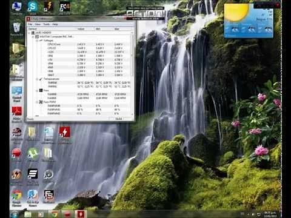Viewport: 291px width, 218px height.
Task: Open Chrome from the taskbar
Action: [x=55, y=214]
